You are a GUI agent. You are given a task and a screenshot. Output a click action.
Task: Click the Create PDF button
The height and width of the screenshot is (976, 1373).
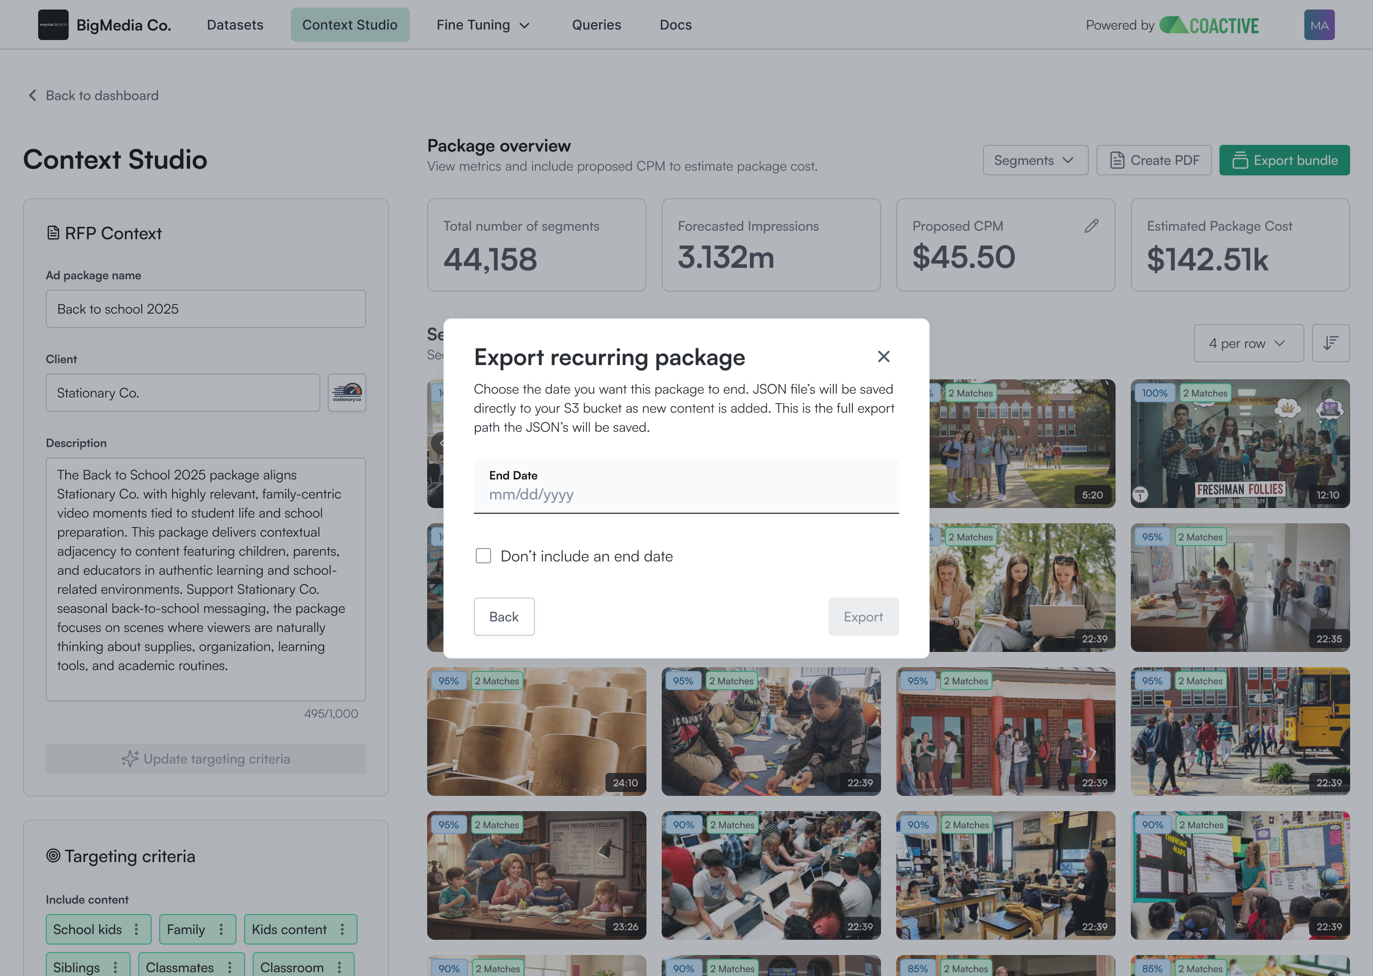coord(1154,160)
